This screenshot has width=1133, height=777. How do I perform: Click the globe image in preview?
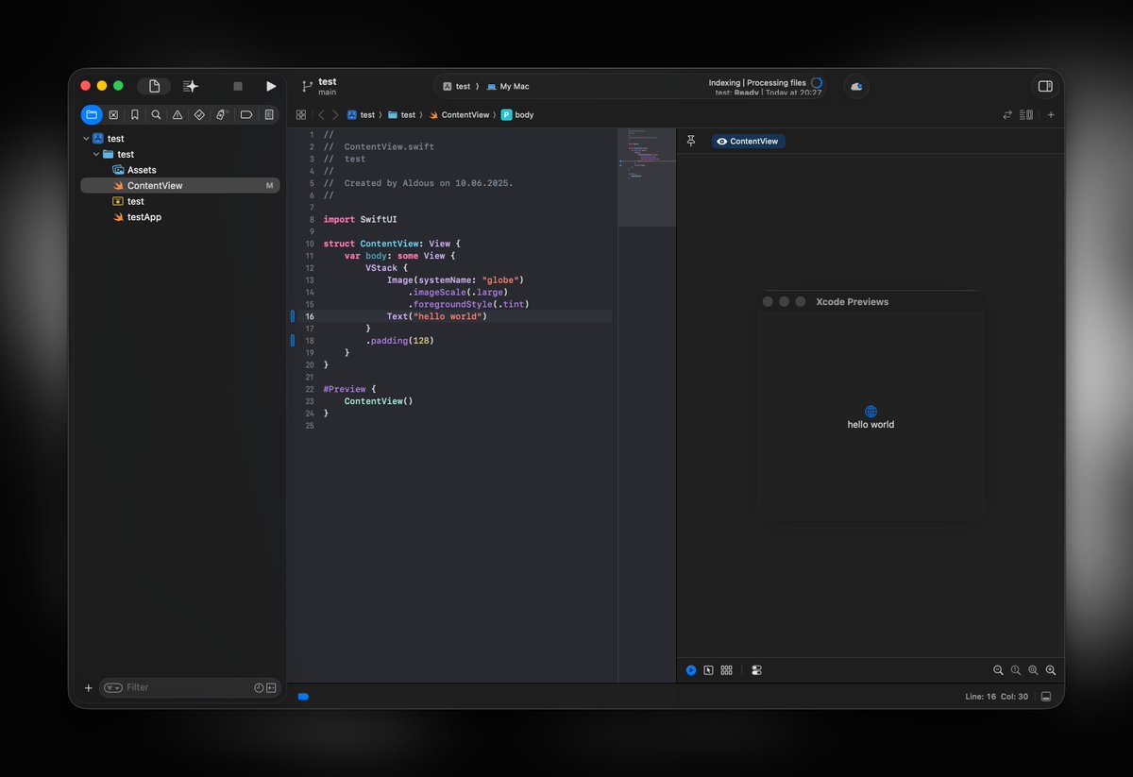871,412
